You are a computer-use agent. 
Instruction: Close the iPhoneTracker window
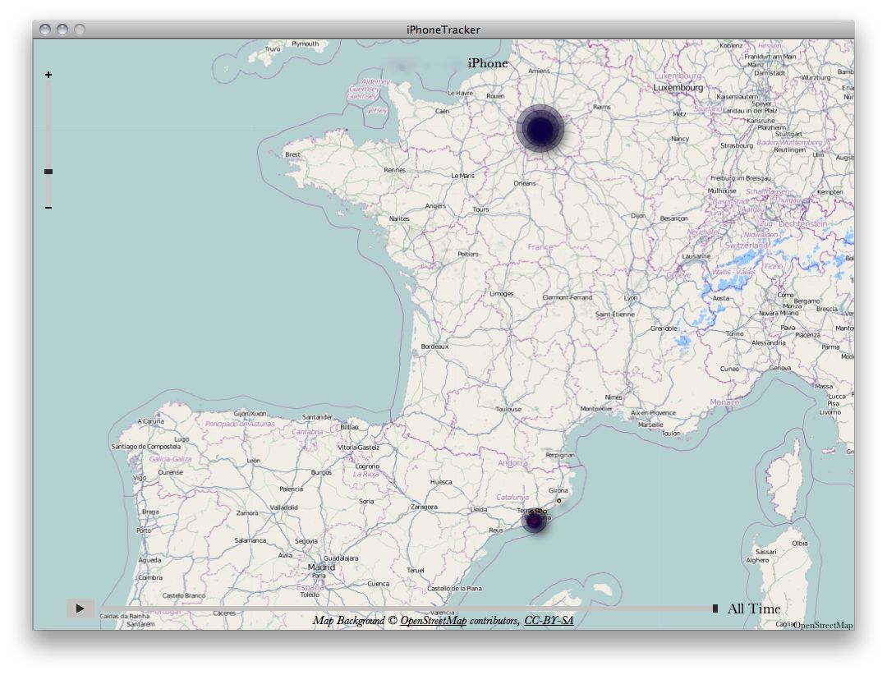coord(45,30)
